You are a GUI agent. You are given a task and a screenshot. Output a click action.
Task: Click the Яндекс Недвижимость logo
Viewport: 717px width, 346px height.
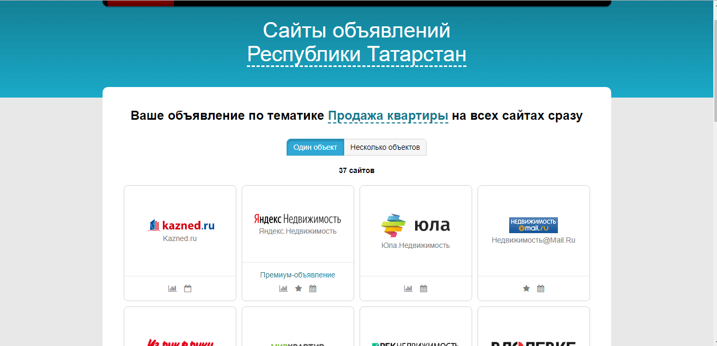[298, 218]
